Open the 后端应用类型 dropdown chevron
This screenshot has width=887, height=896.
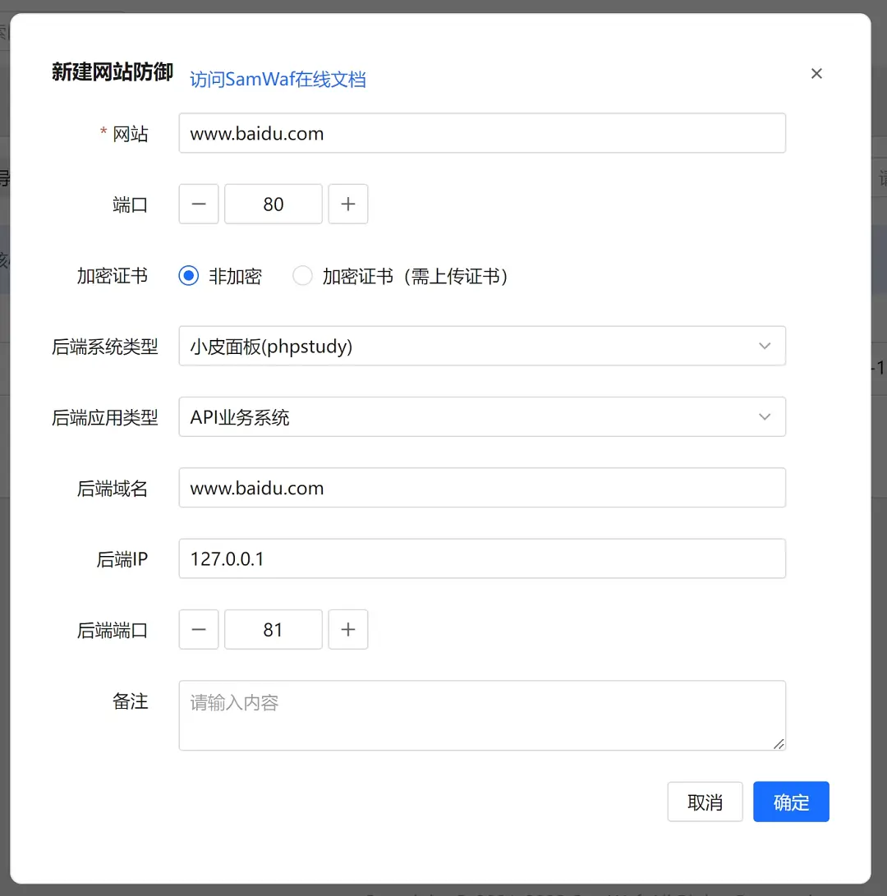[x=765, y=416]
